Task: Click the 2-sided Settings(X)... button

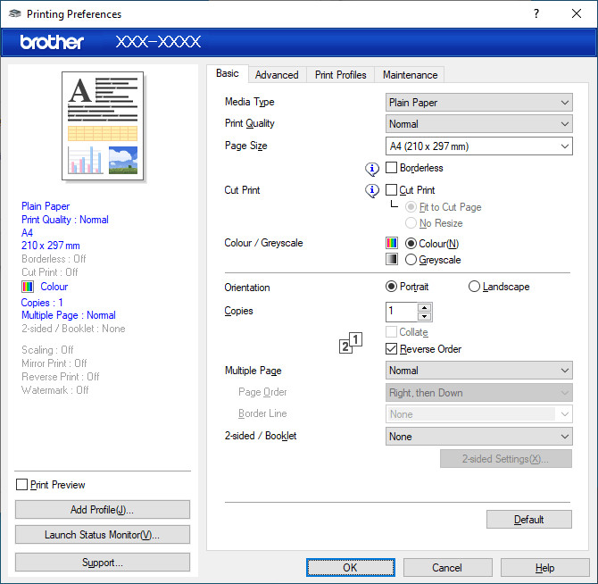Action: (506, 458)
